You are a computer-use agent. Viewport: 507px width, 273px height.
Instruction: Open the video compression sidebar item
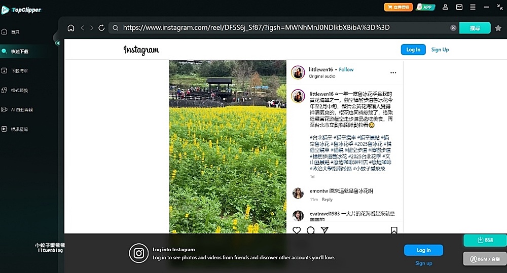(x=15, y=129)
